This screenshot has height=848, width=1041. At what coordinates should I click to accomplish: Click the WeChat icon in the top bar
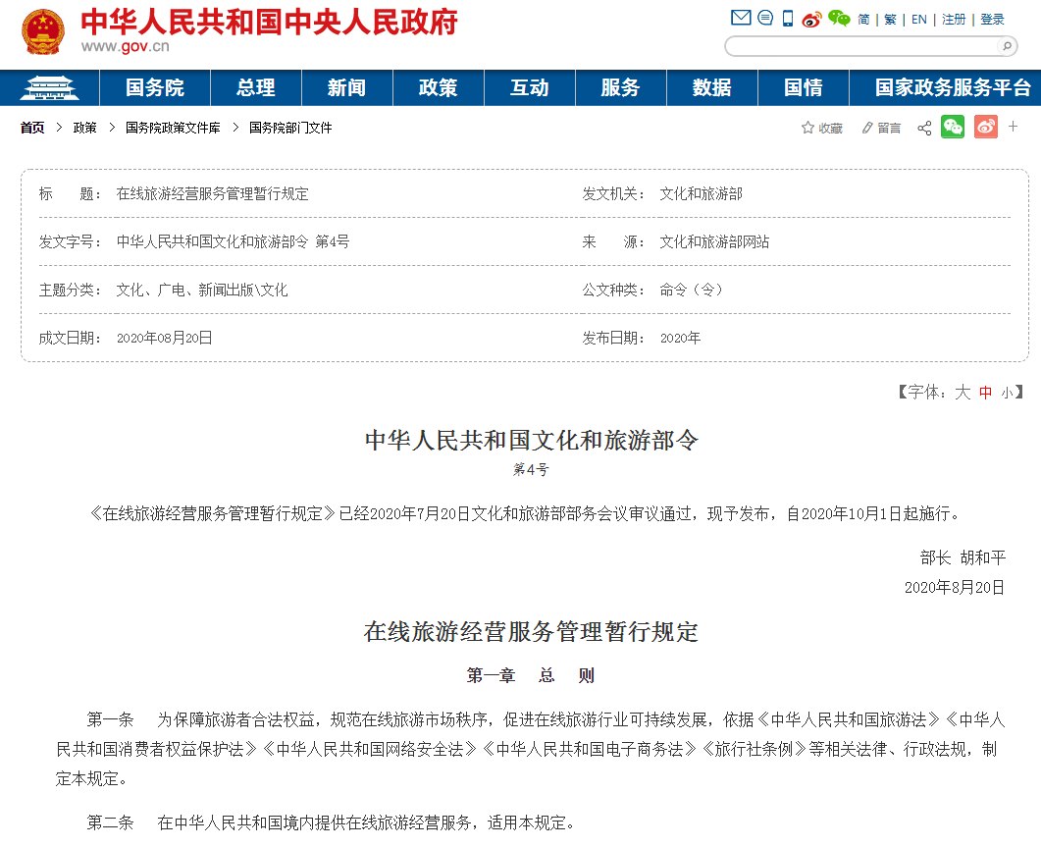(839, 18)
